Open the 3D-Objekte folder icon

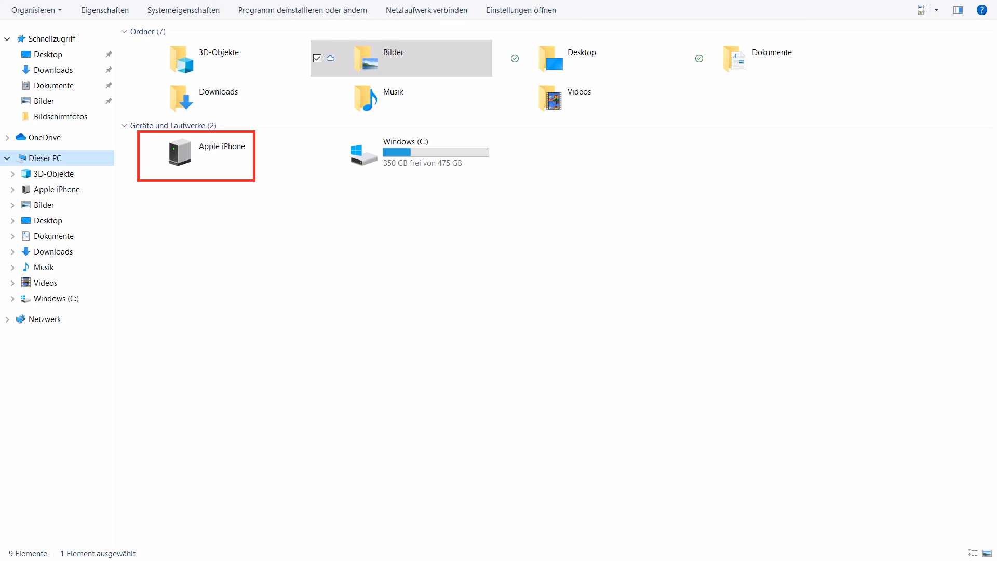pos(181,59)
